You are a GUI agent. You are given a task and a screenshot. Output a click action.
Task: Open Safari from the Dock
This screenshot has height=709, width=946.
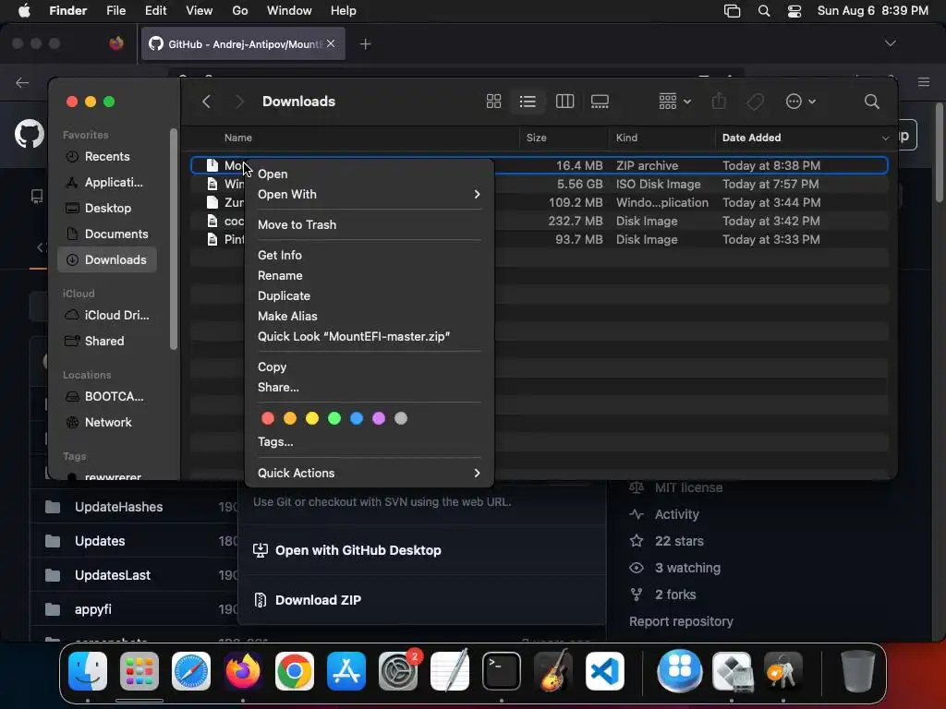(191, 671)
